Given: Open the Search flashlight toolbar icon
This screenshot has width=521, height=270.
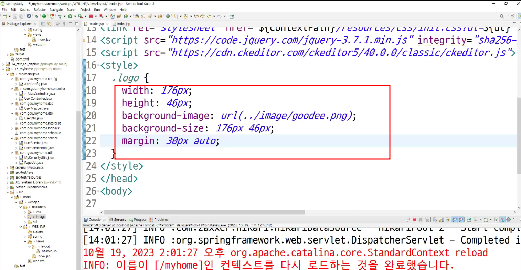Looking at the screenshot, I should click(150, 16).
